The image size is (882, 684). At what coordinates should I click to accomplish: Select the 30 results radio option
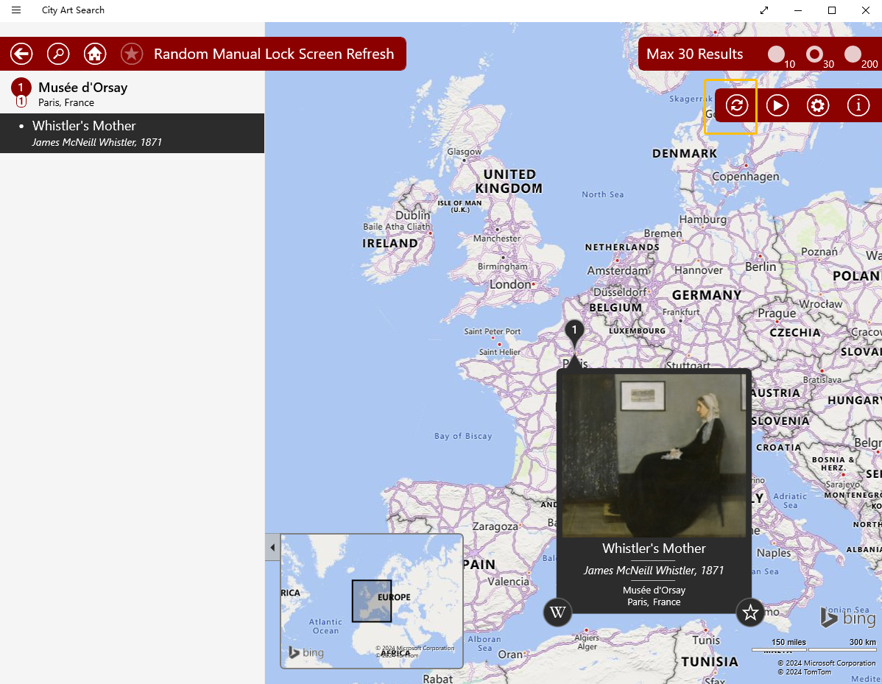click(x=814, y=54)
